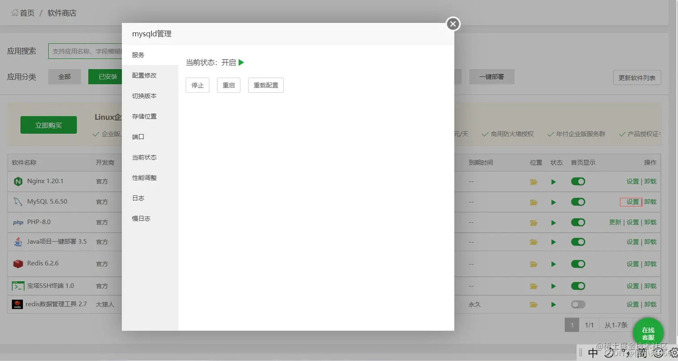The height and width of the screenshot is (361, 678).
Task: Open the PHP-8.0 folder icon
Action: 533,222
